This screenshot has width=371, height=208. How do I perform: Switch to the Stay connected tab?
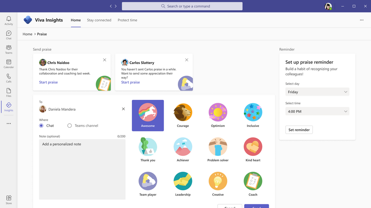coord(99,20)
